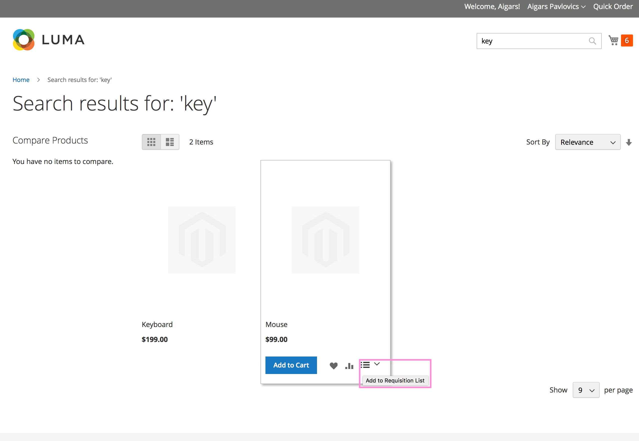639x441 pixels.
Task: Open the Sort By Relevance dropdown
Action: 587,142
